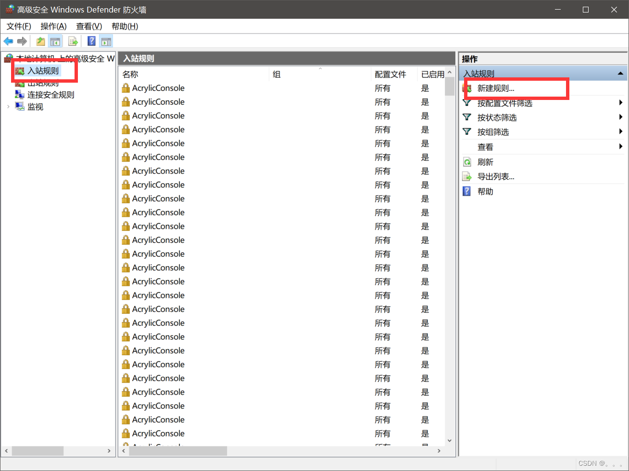Open help via the blue question-mark toolbar icon

coord(91,41)
